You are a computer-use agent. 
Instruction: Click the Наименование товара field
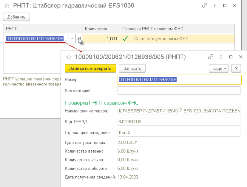pyautogui.click(x=179, y=111)
